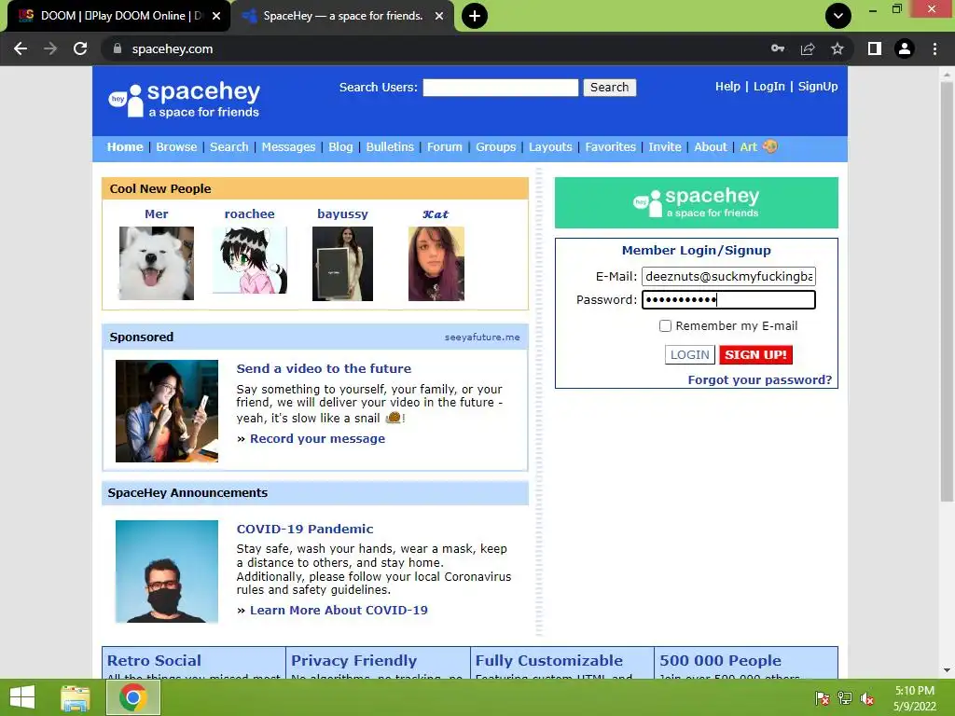Open Favorites in the nav bar
The height and width of the screenshot is (716, 955).
click(x=610, y=146)
